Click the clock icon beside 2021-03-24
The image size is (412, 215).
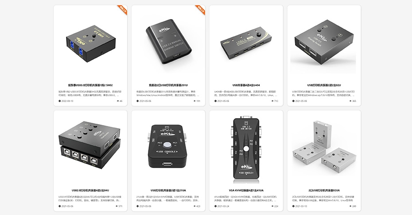tap(215, 206)
